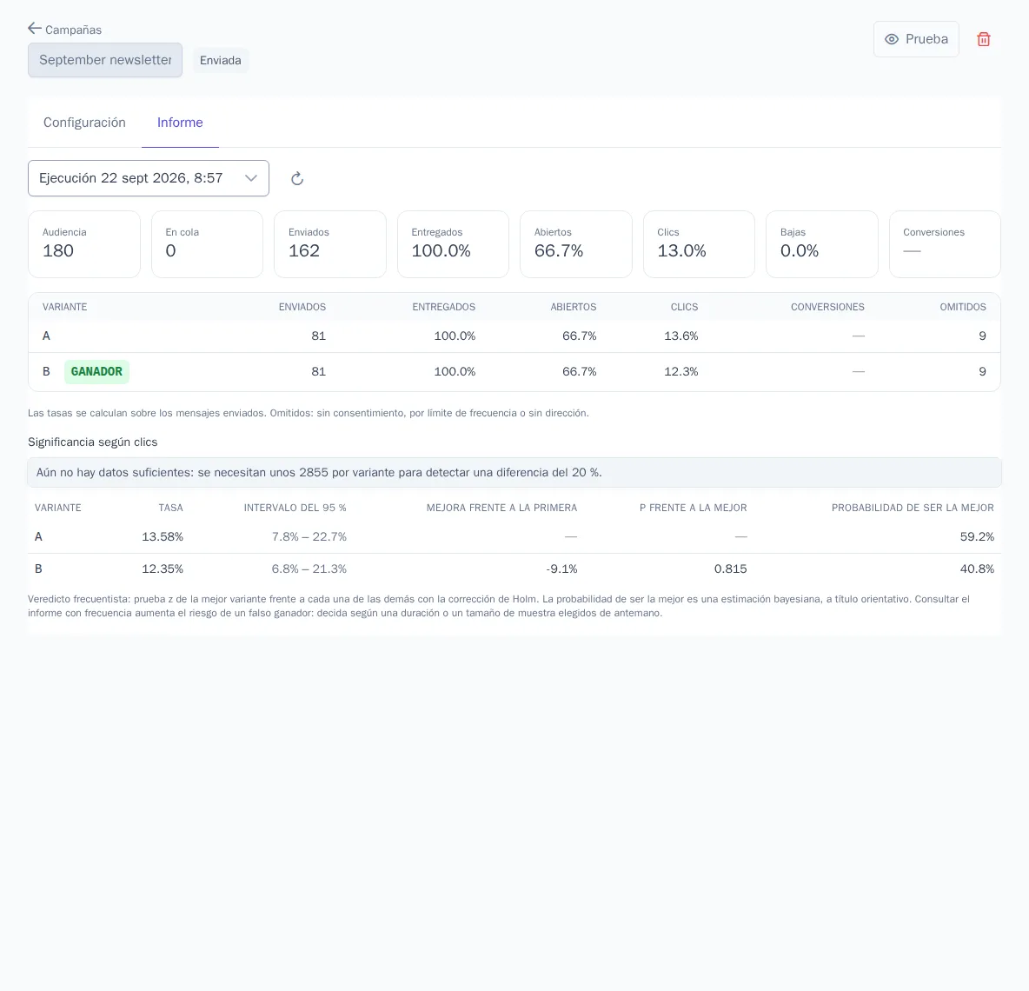
Task: Select the Clics 13.0% stat card
Action: (x=699, y=244)
